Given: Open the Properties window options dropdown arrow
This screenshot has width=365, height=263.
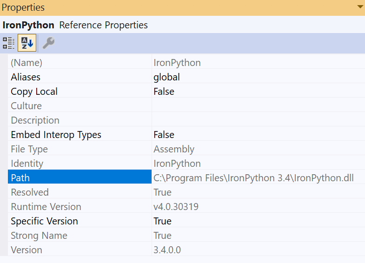Looking at the screenshot, I should [360, 7].
